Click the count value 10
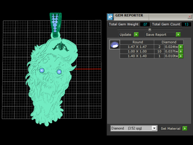 tap(159, 51)
